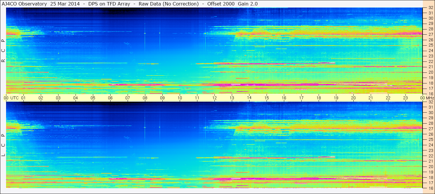This screenshot has width=435, height=194.
Task: Select the 01 hour time marker
Action: click(23, 98)
